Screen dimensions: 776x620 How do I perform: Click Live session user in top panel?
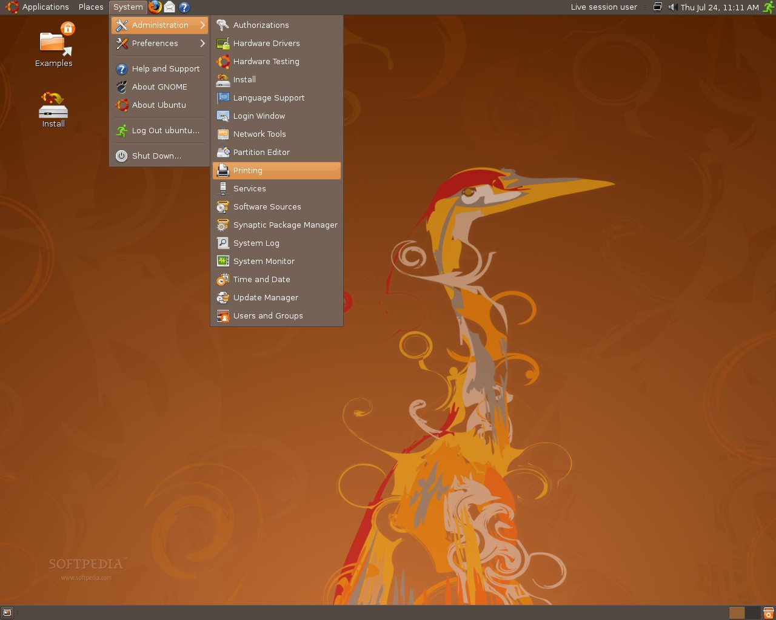(604, 7)
